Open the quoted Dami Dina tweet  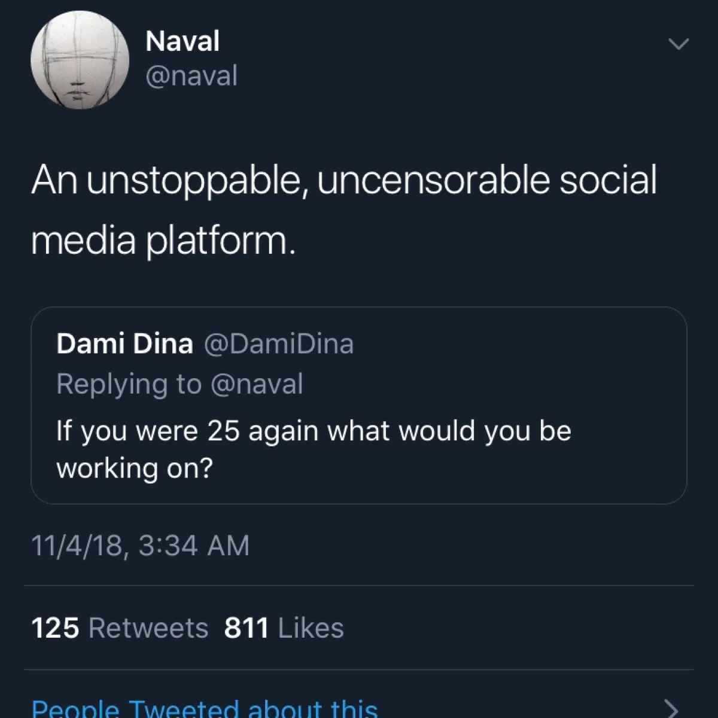(x=359, y=406)
